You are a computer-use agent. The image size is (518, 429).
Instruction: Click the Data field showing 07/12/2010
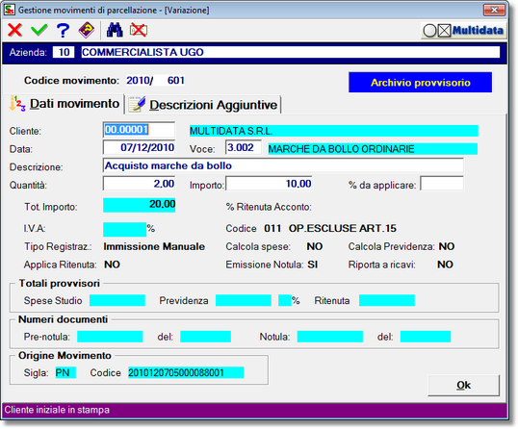pyautogui.click(x=139, y=147)
